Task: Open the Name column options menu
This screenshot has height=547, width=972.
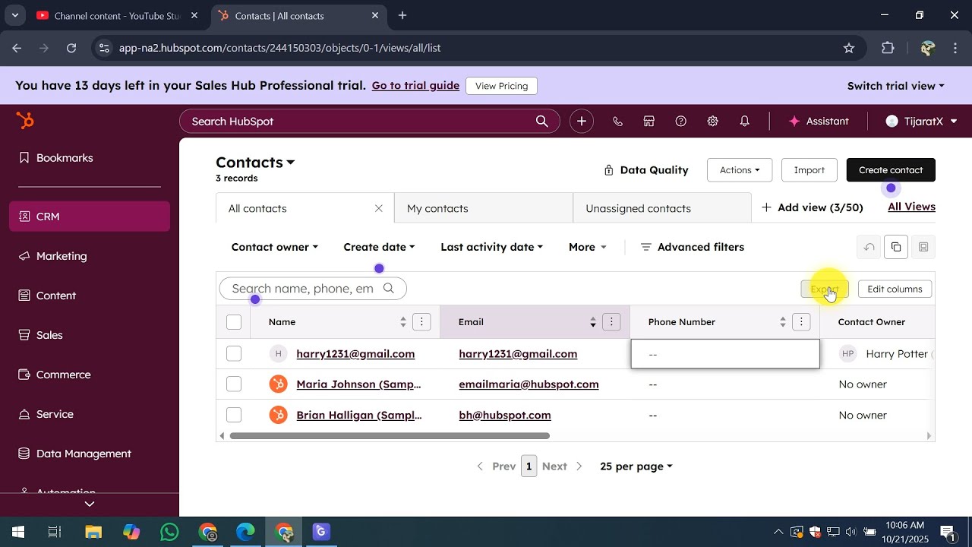Action: (x=421, y=322)
